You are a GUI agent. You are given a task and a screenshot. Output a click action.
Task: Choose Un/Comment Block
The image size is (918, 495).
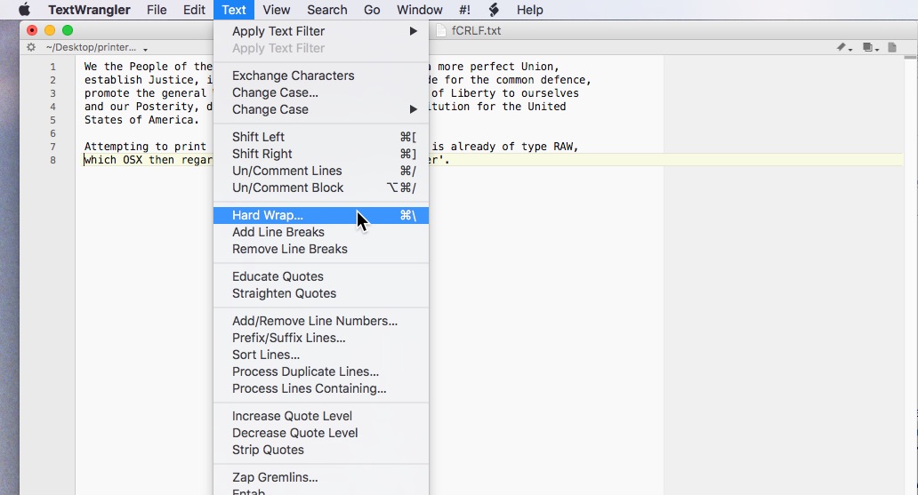pos(321,188)
